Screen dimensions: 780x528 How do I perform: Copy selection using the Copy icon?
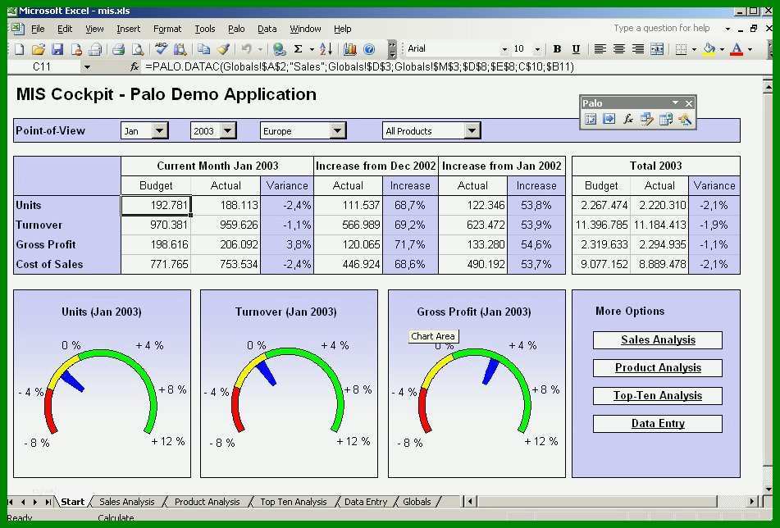tap(203, 48)
